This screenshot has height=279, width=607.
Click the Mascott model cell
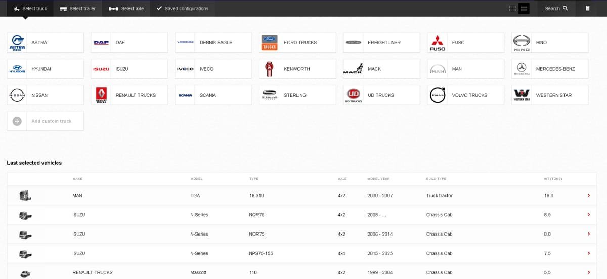(198, 272)
